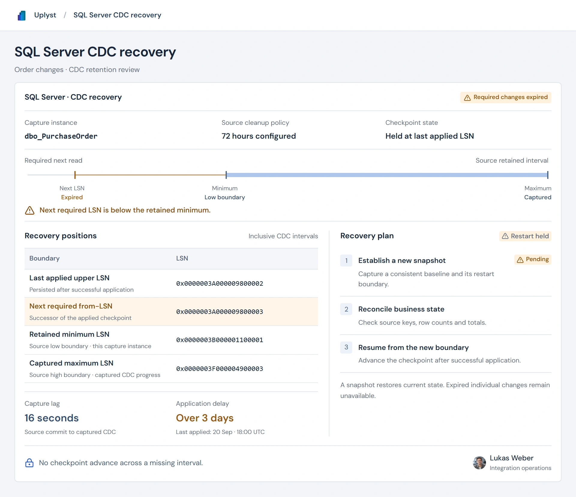Select the Minimum low boundary timeline marker

(226, 175)
